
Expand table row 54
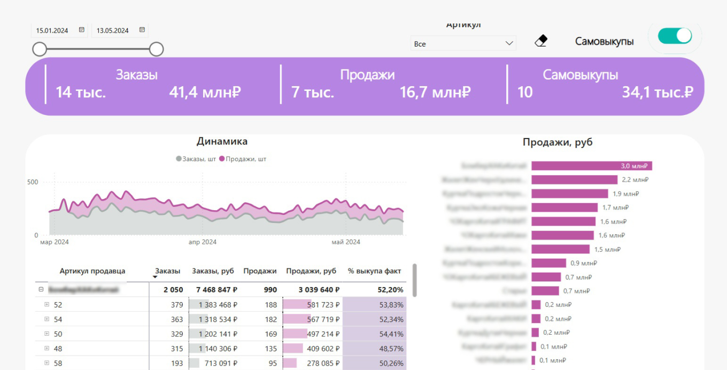click(x=47, y=319)
